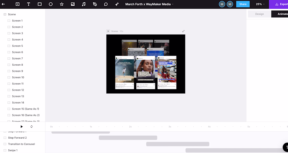
Task: Click the second M collaborator avatar
Action: point(230,4)
